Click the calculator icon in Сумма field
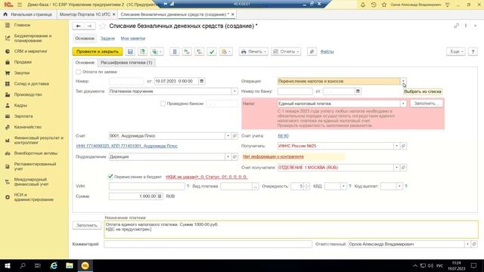Image resolution: width=484 pixels, height=272 pixels. coord(160,196)
